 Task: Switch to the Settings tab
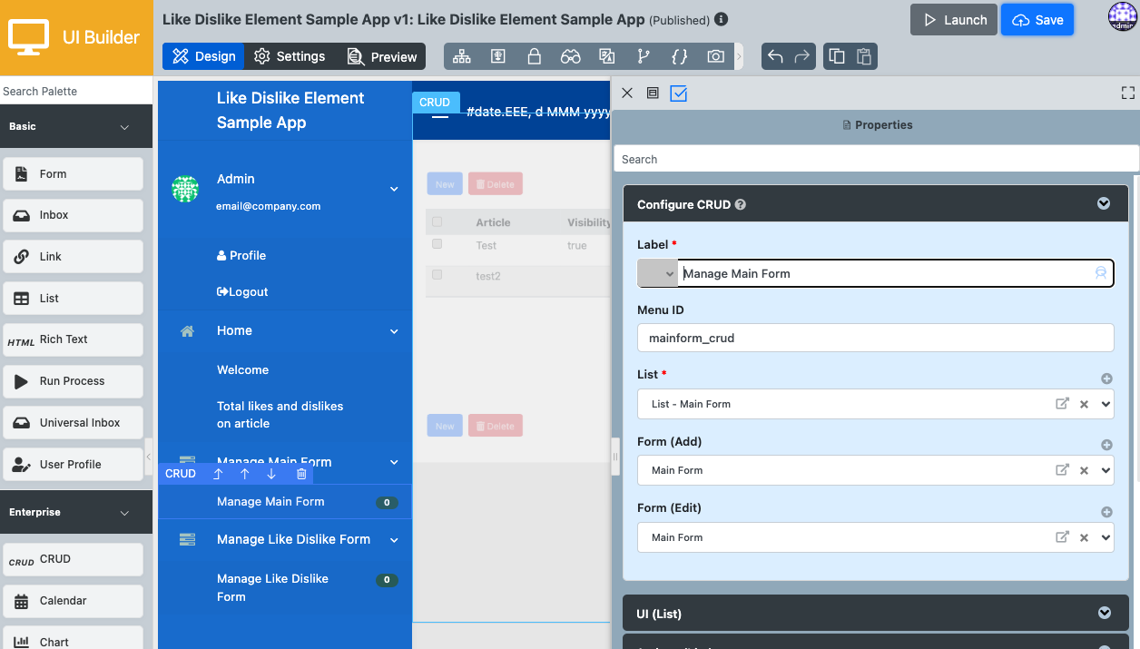(x=290, y=56)
